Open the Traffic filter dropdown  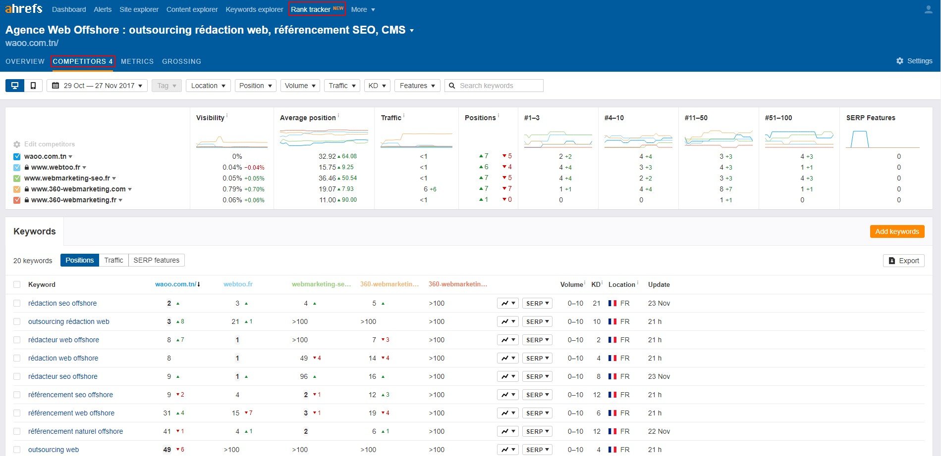[342, 86]
